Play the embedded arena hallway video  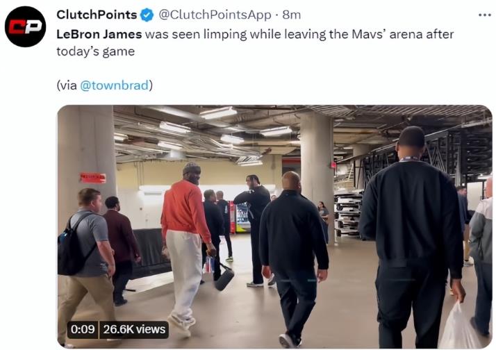coord(274,226)
